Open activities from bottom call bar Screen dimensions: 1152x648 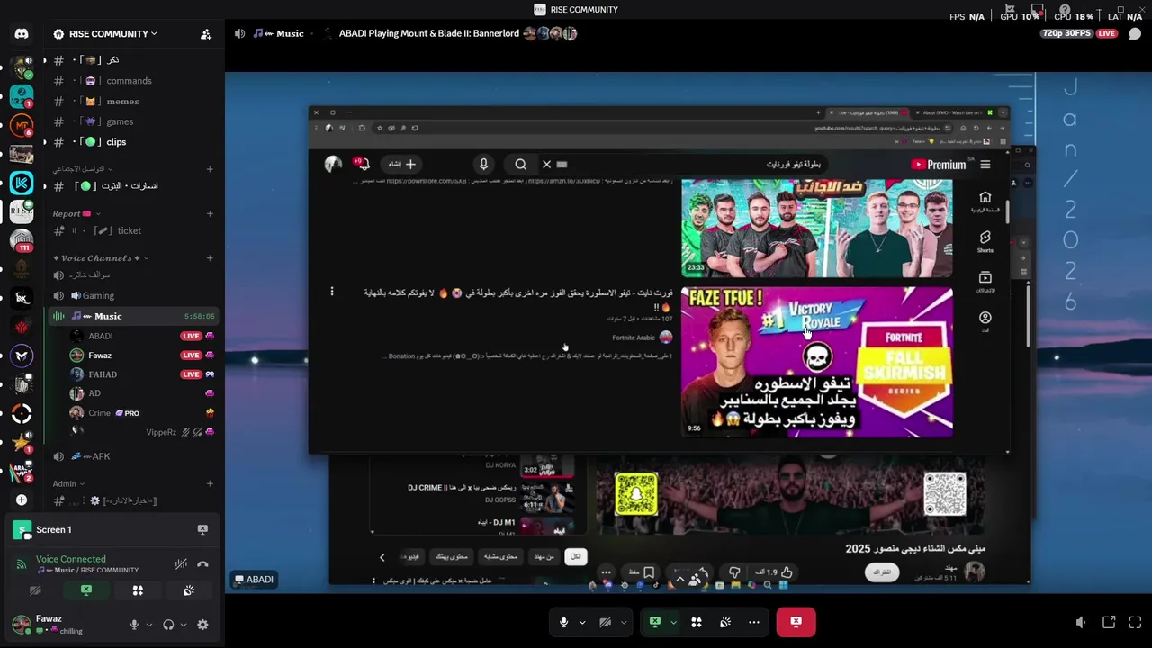click(x=697, y=622)
